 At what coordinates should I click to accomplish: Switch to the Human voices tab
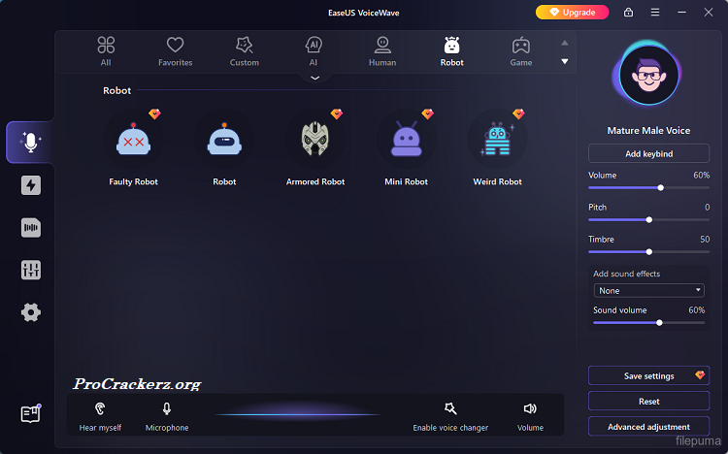(382, 50)
